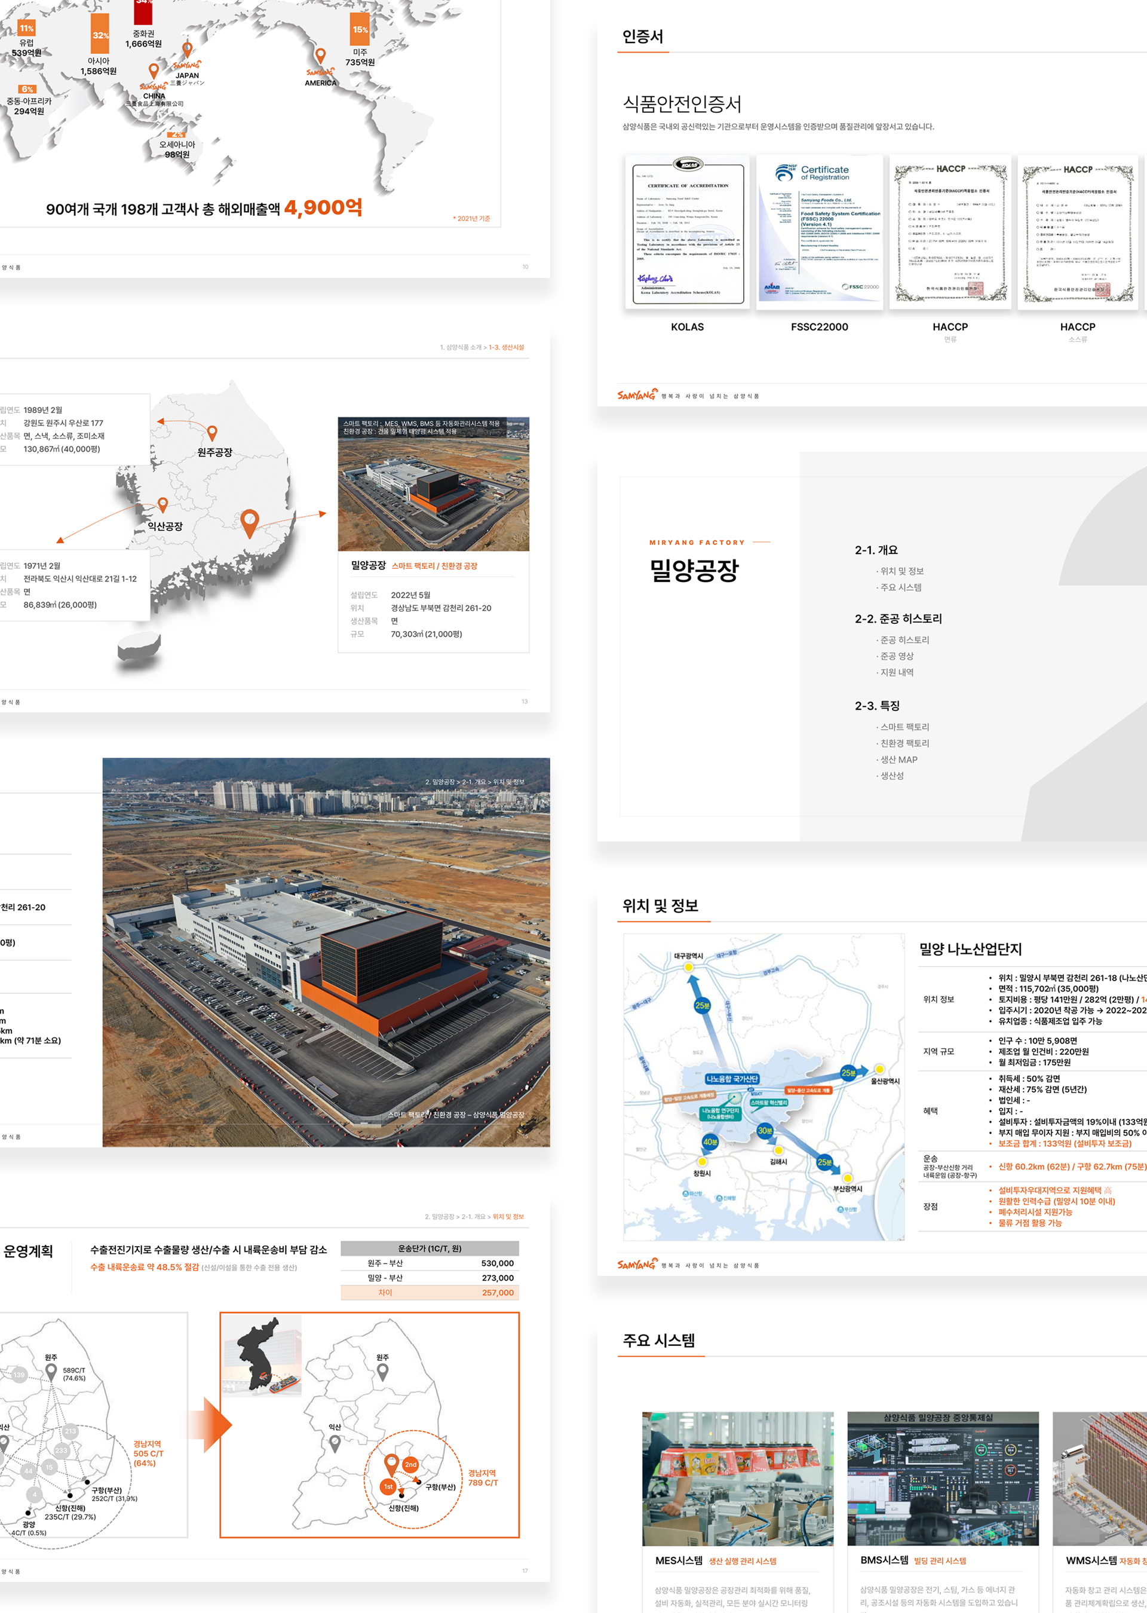Click the 부산광역시 marker on location map
1147x1613 pixels.
(848, 1178)
